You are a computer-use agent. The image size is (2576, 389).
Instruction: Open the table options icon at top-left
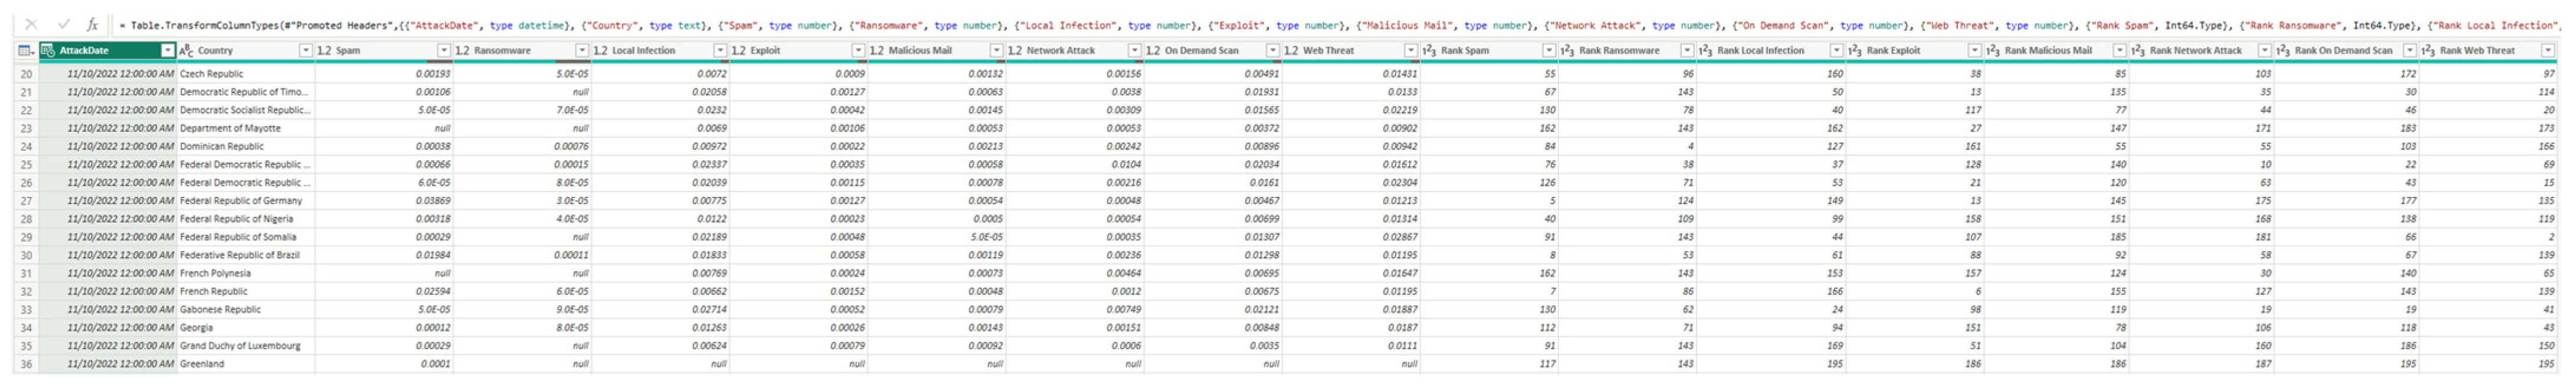click(25, 50)
